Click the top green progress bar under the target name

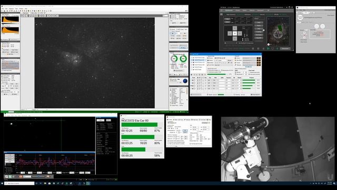pos(140,125)
